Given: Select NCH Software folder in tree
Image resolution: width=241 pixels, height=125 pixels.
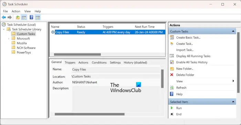Looking at the screenshot, I should [26, 48].
